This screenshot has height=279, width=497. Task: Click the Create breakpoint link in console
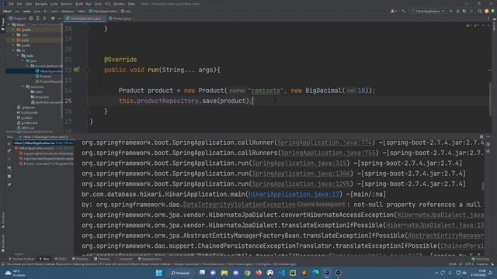pyautogui.click(x=321, y=205)
